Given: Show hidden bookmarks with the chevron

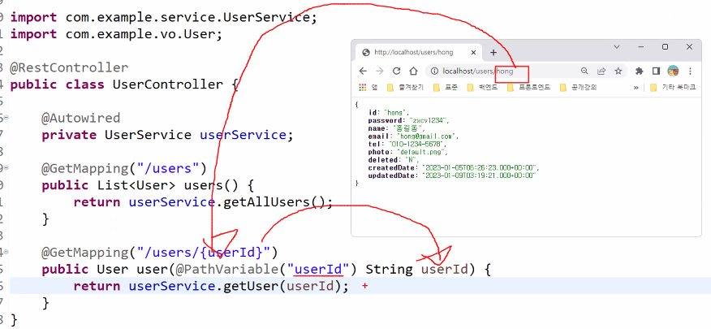Looking at the screenshot, I should point(636,88).
